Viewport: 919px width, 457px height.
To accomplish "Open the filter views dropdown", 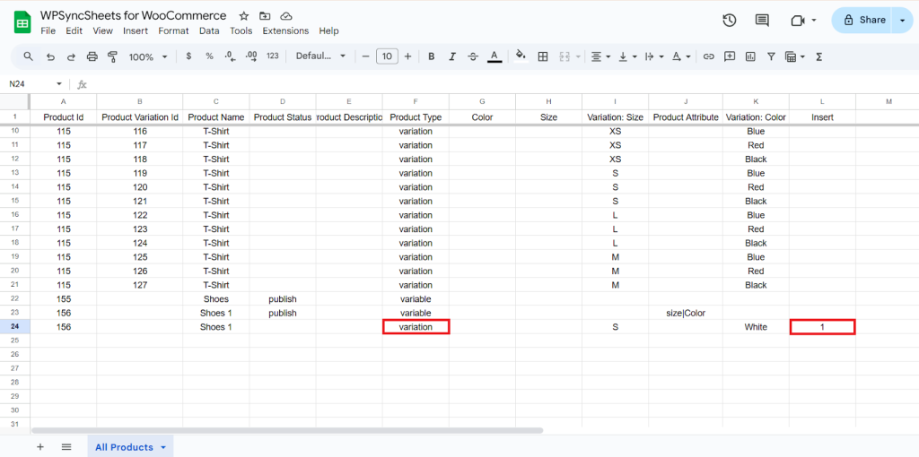I will pyautogui.click(x=795, y=56).
